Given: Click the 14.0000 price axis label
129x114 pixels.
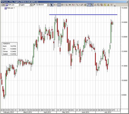Looking at the screenshot, I should pyautogui.click(x=124, y=22).
